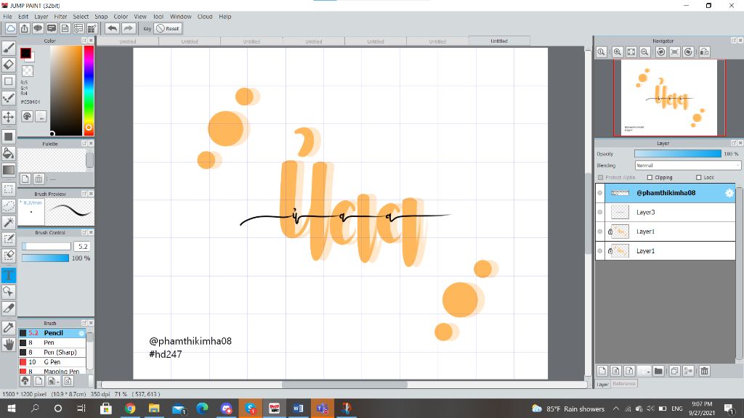Click the Cloud icon in toolbar
The width and height of the screenshot is (744, 418).
pos(10,28)
